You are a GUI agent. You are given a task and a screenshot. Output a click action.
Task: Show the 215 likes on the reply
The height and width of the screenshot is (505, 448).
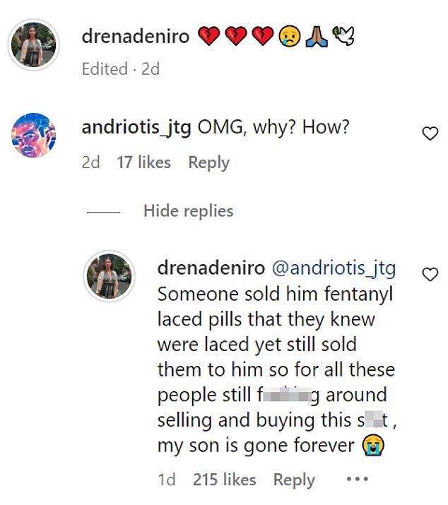coord(225,480)
